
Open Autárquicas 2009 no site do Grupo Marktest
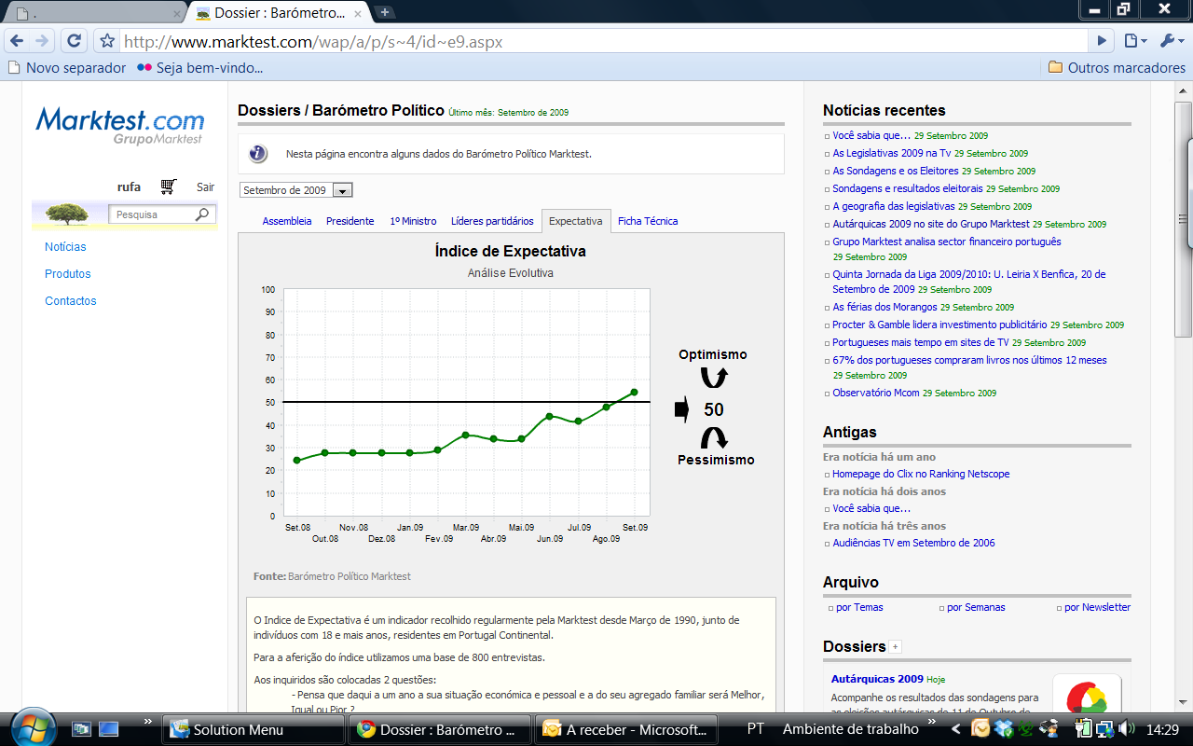[931, 224]
